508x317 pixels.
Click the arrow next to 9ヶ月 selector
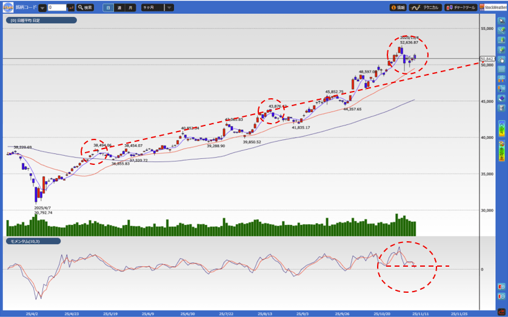click(169, 7)
